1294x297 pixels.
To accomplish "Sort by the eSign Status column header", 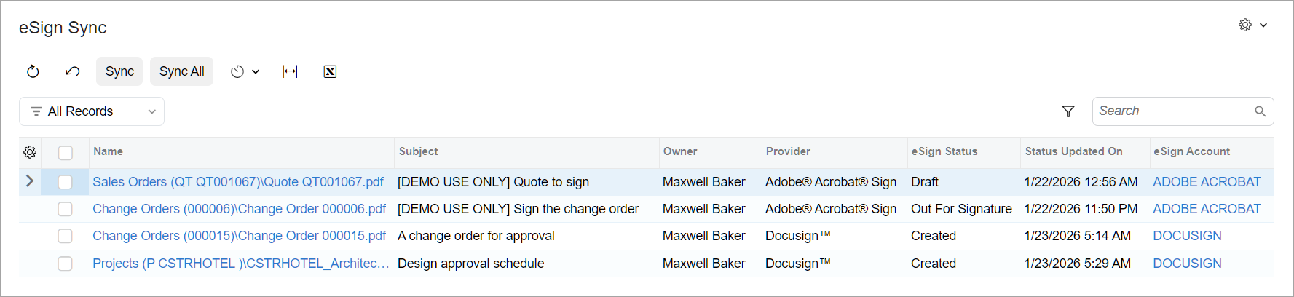I will (944, 151).
